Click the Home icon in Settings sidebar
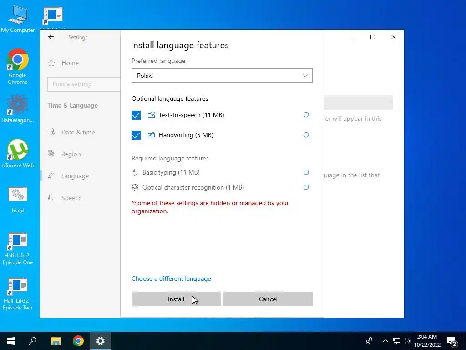The image size is (466, 350). point(51,63)
